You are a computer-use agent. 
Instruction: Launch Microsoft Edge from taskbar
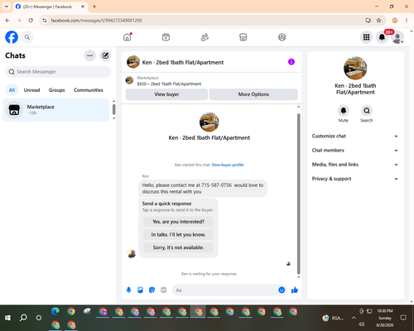55,311
